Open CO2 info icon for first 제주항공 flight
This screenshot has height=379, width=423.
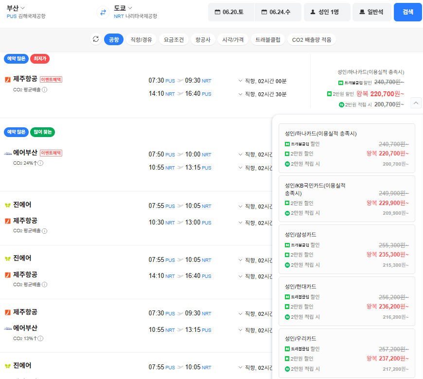[x=45, y=89]
